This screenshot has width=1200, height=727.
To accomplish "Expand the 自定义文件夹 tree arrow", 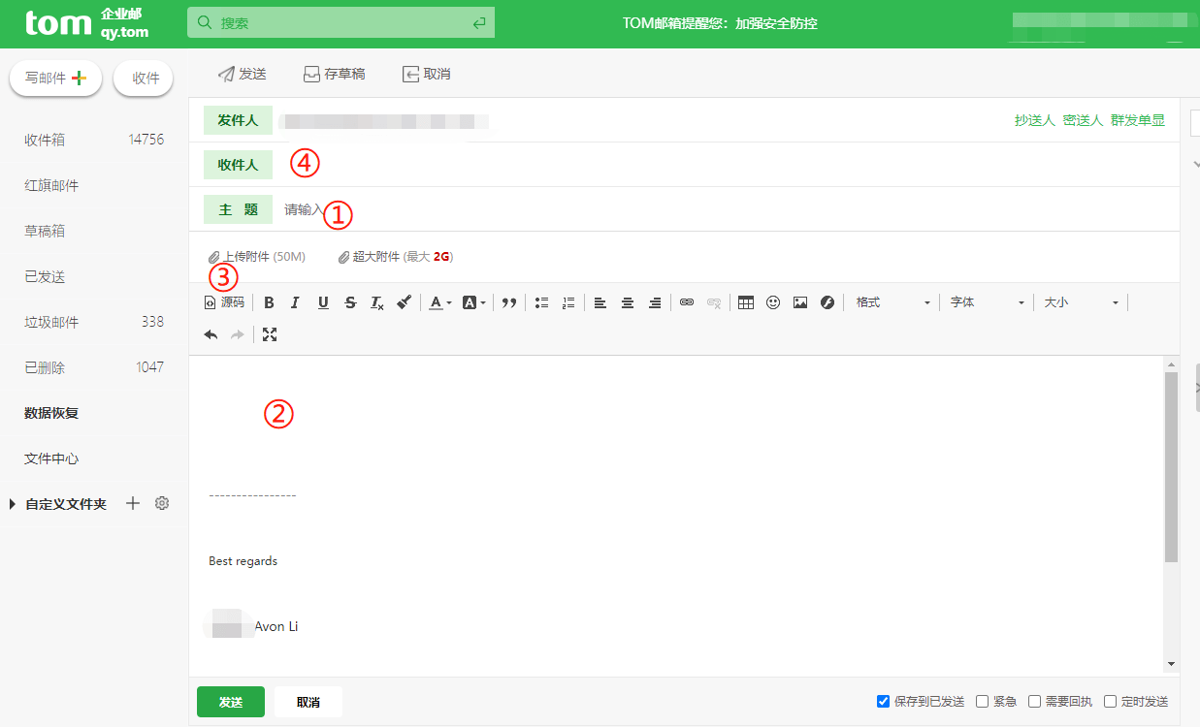I will point(13,504).
